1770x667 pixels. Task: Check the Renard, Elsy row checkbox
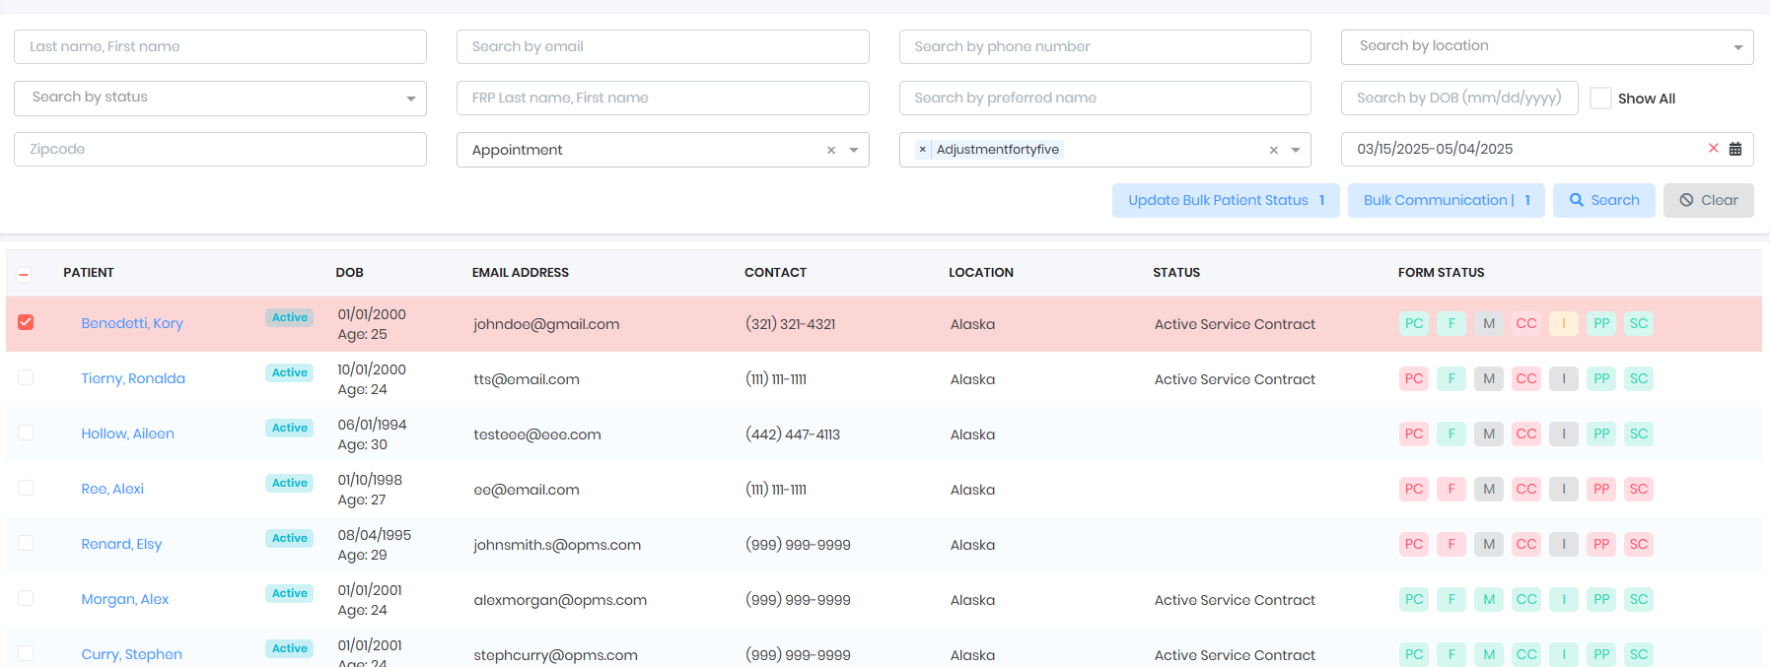(26, 543)
